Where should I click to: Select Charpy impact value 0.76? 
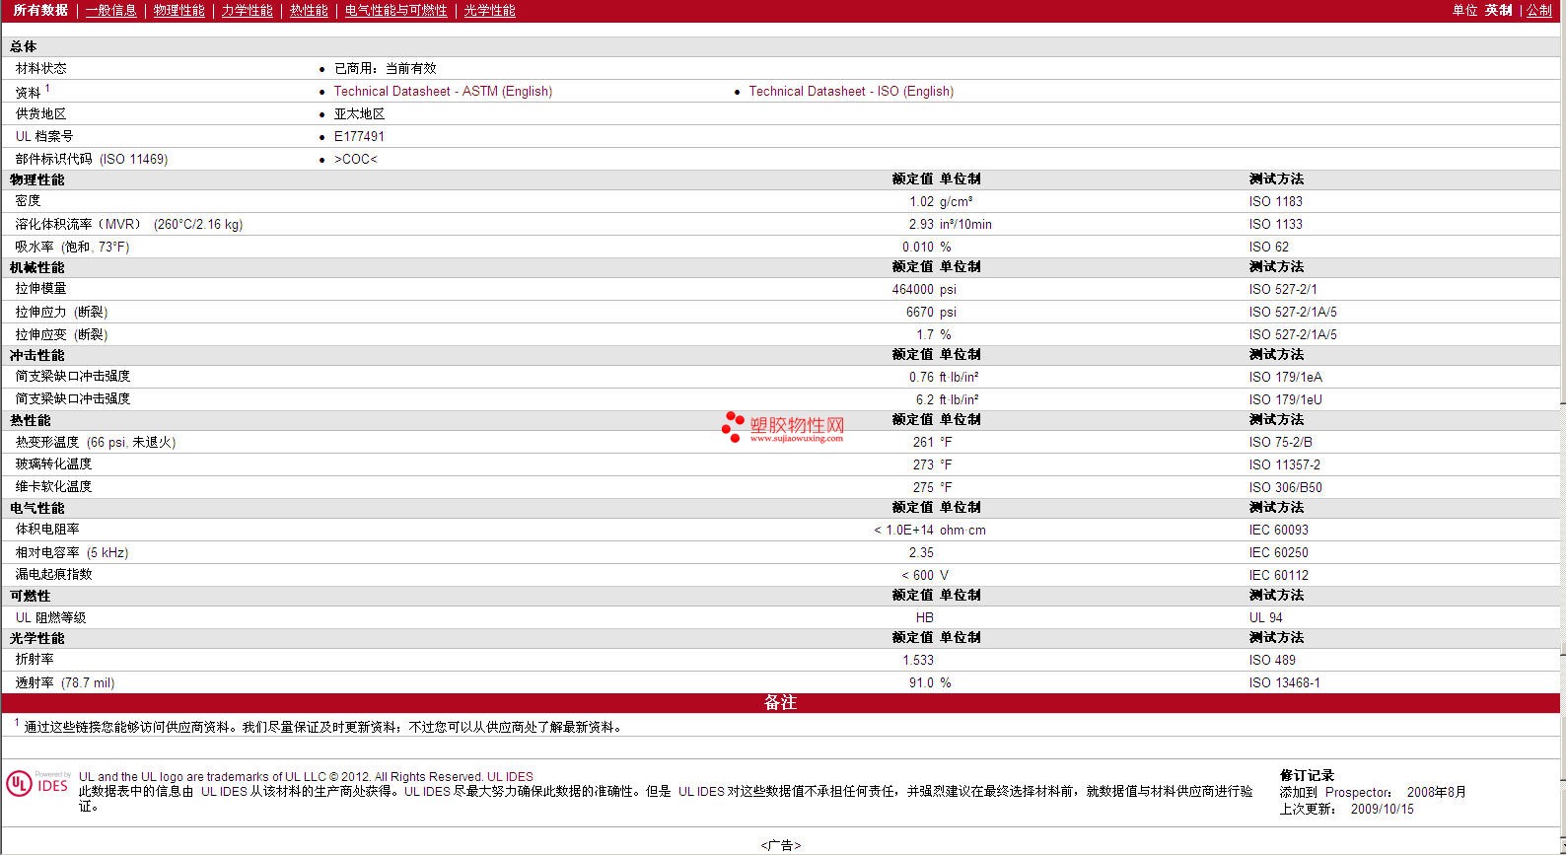coord(921,377)
